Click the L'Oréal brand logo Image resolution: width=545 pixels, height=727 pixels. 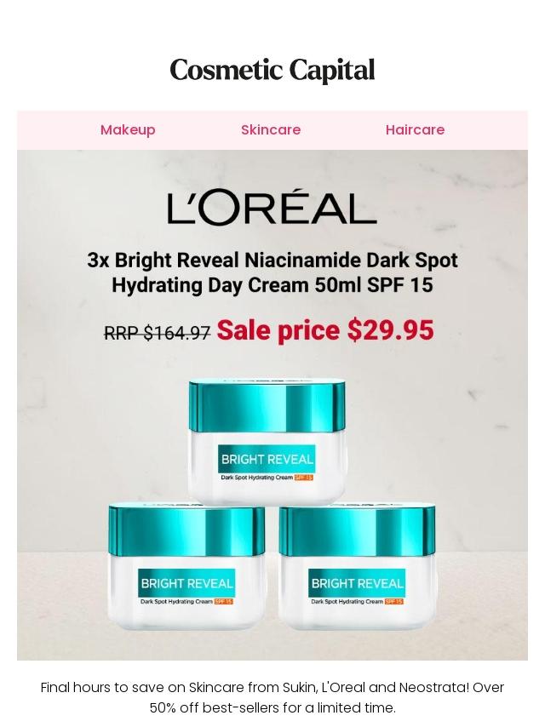(x=272, y=207)
